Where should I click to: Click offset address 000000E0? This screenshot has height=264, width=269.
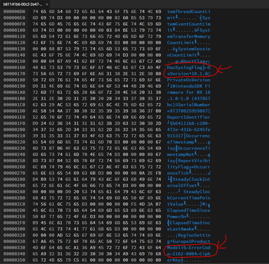click(x=14, y=18)
